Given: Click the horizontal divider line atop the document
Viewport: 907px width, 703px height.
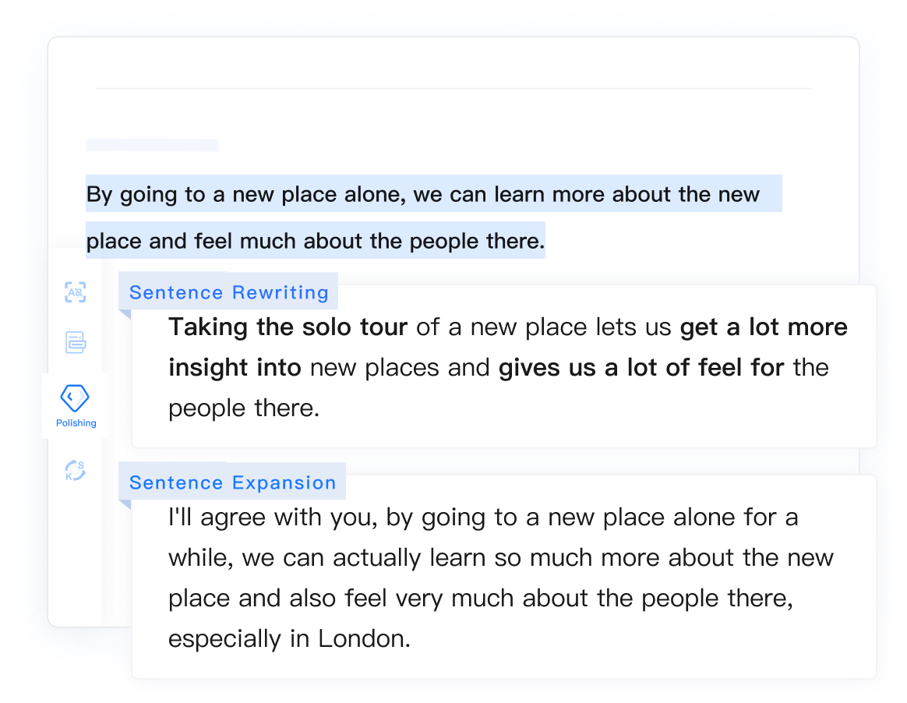Looking at the screenshot, I should click(453, 89).
